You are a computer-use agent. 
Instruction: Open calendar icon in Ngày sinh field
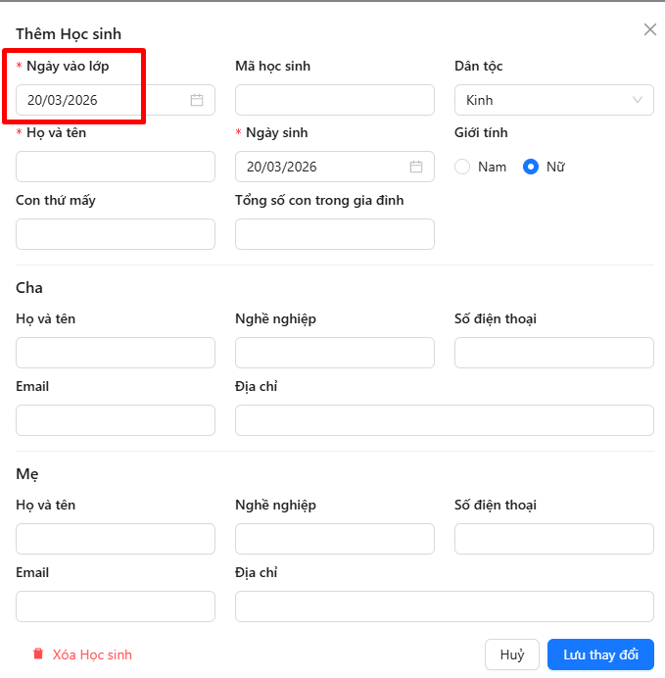tap(416, 167)
